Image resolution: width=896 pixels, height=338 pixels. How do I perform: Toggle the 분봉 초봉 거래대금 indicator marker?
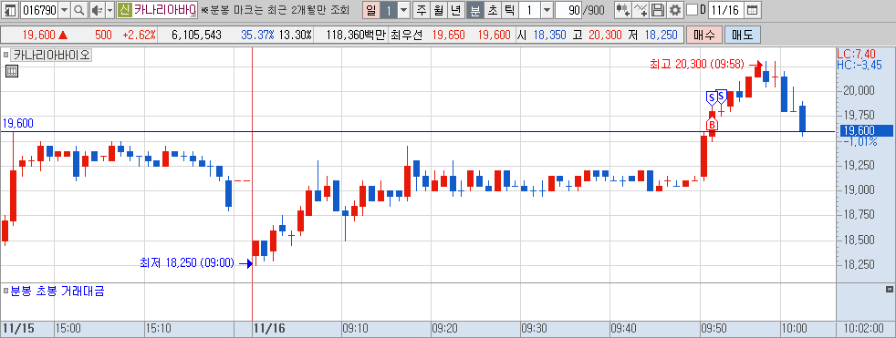(x=6, y=292)
